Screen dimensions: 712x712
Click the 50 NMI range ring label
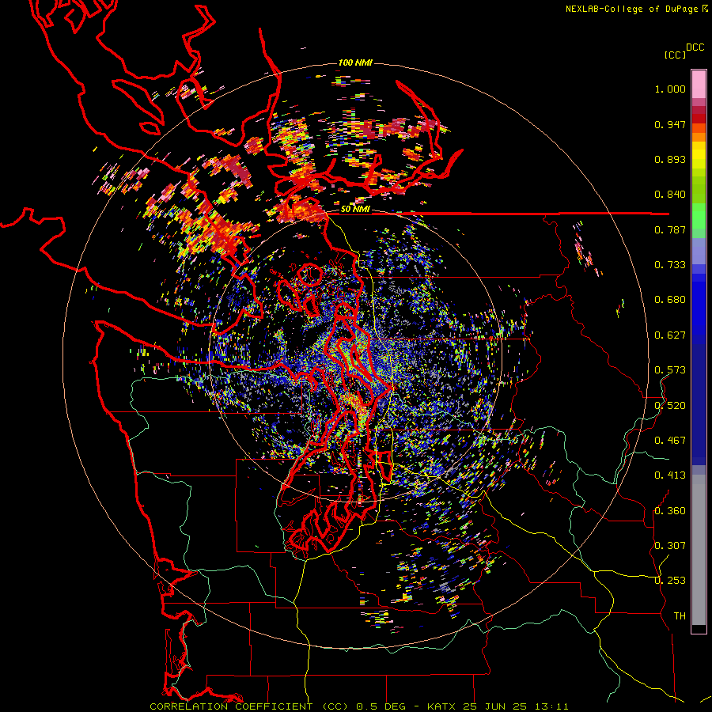354,210
